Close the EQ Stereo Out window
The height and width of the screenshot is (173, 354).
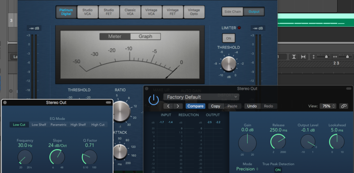pos(5,102)
